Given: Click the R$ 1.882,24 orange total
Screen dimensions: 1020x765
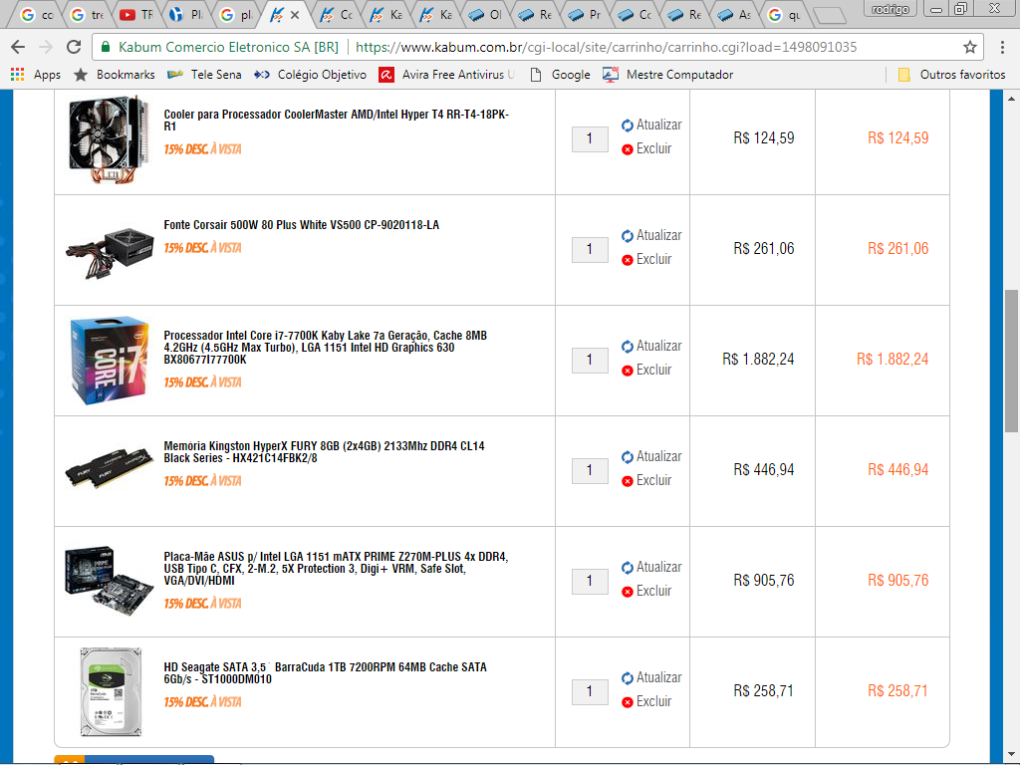Looking at the screenshot, I should [892, 359].
